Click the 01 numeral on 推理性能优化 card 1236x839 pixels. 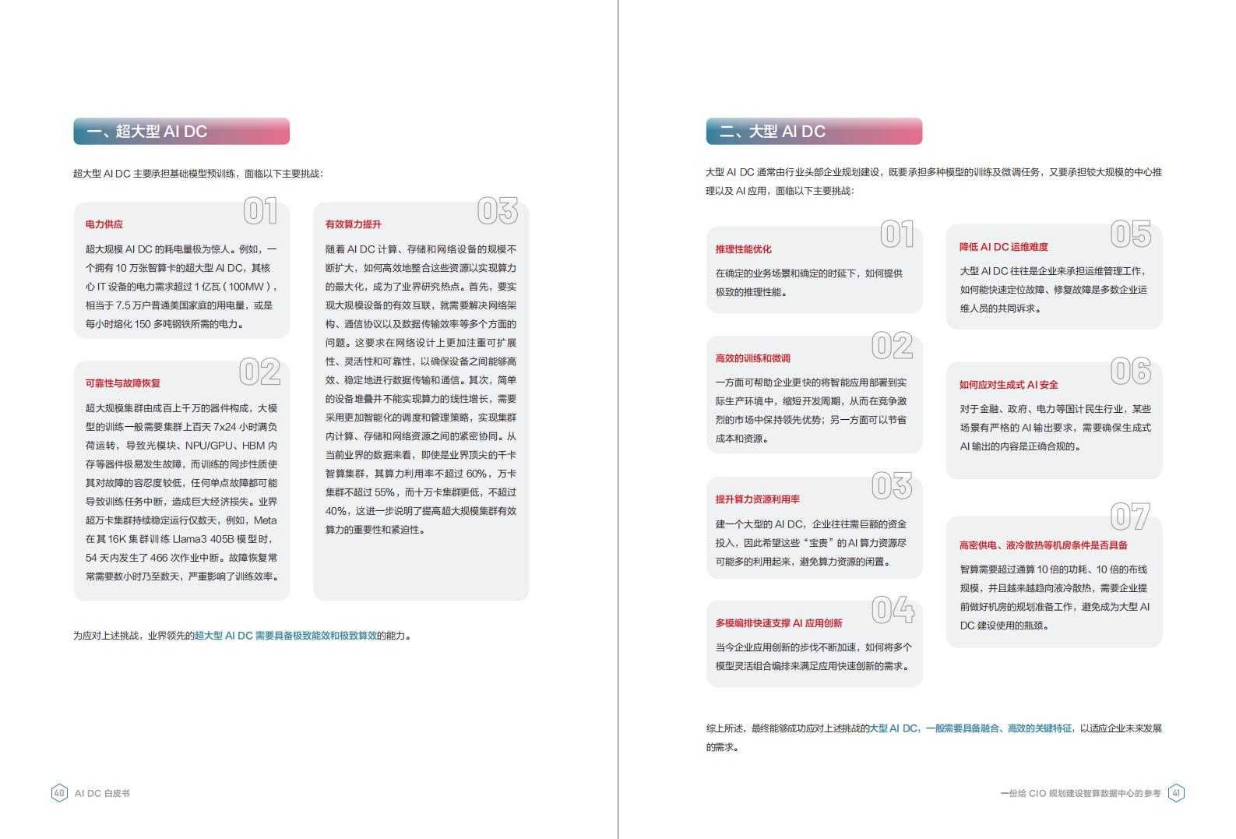(x=897, y=234)
